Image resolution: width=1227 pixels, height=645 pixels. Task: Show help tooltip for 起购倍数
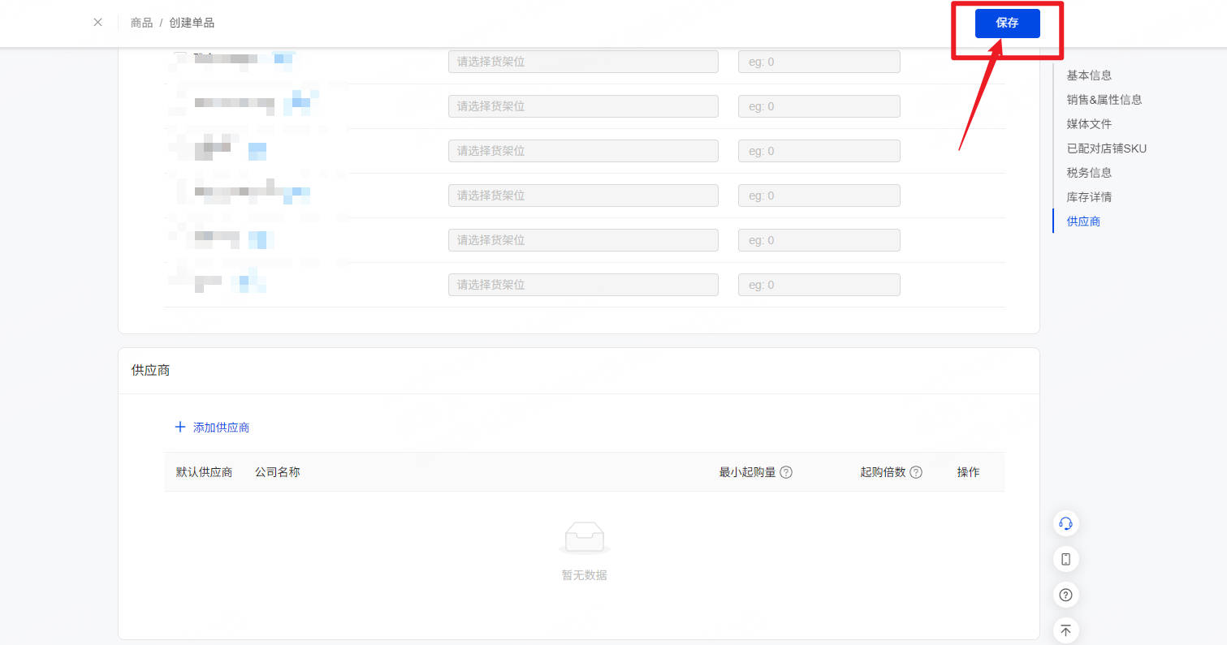coord(916,472)
